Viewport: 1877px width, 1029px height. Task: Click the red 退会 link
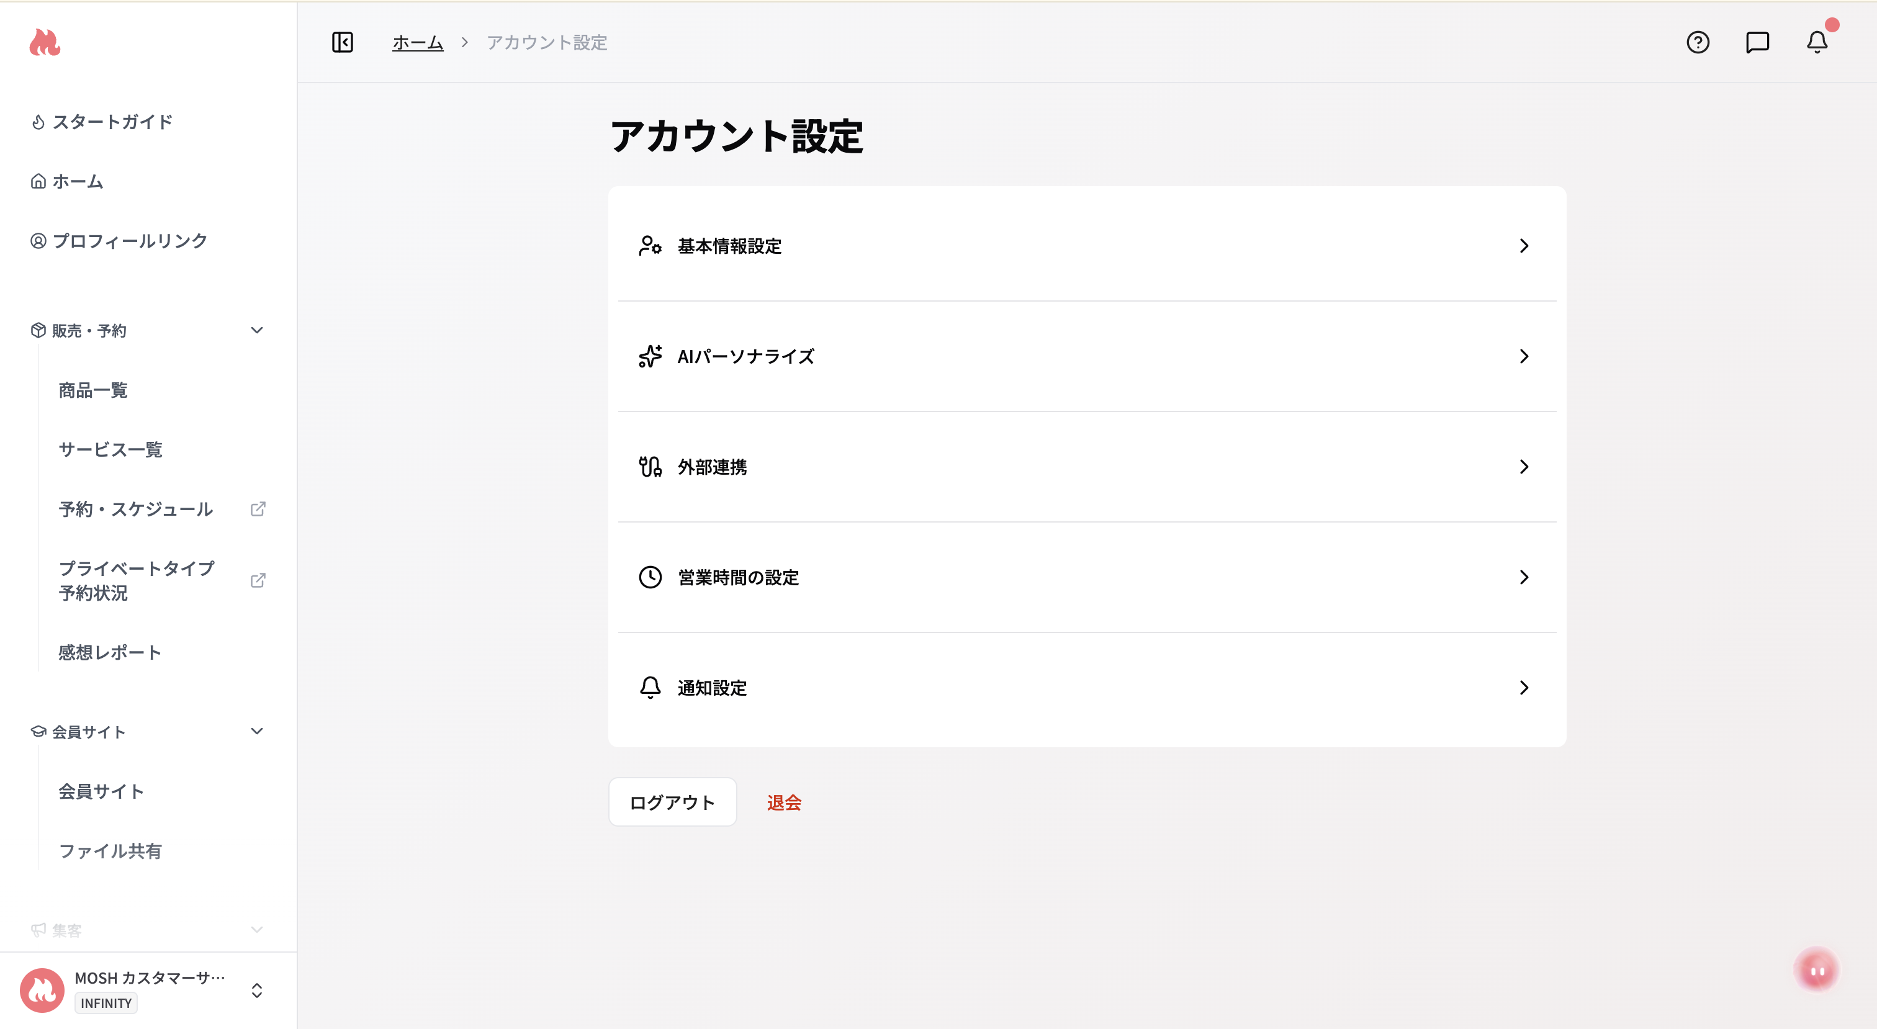click(x=784, y=802)
